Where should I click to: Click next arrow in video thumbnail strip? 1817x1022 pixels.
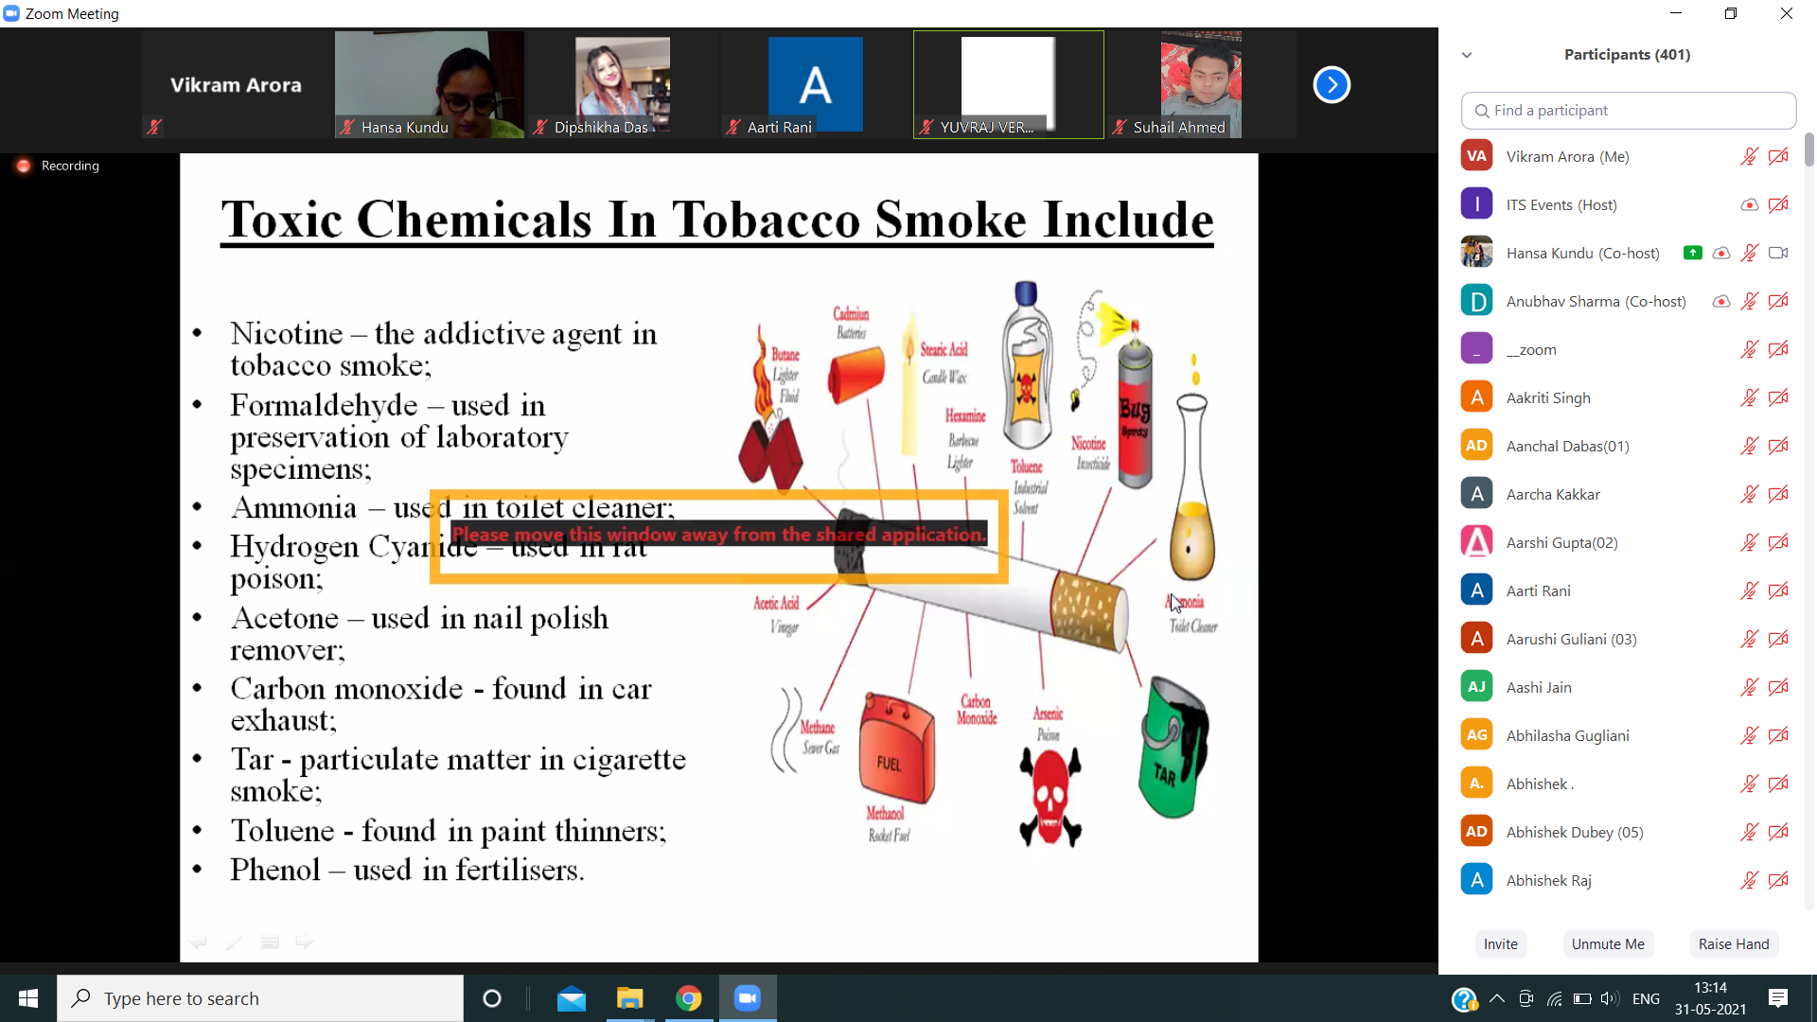(1332, 85)
